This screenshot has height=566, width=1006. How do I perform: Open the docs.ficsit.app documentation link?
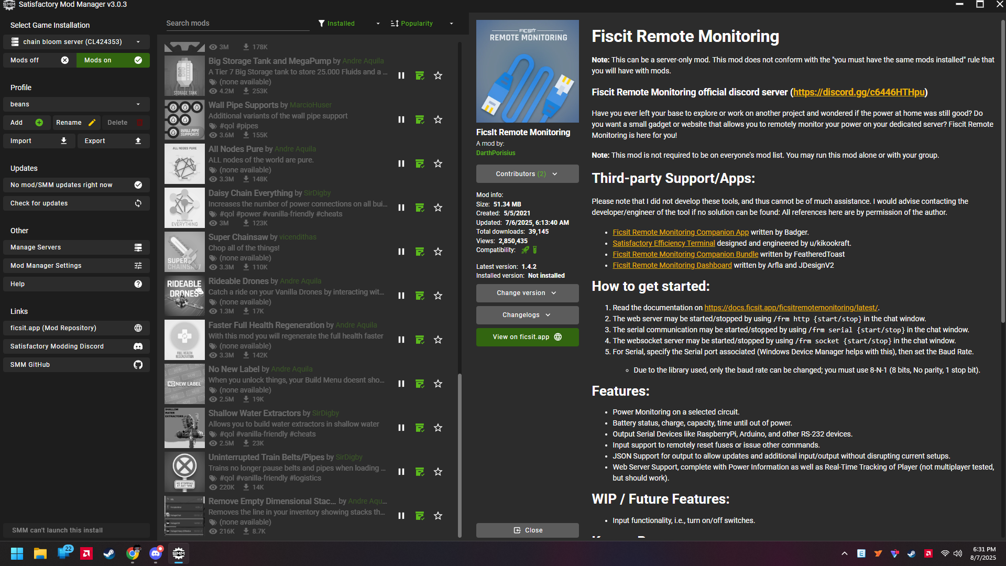click(x=791, y=308)
